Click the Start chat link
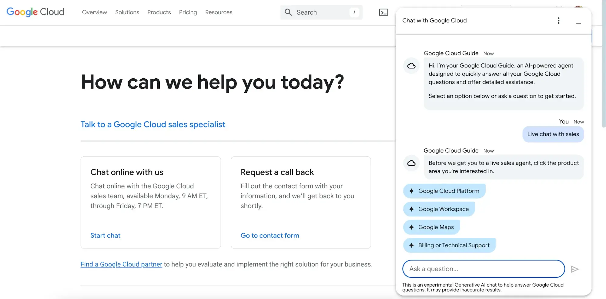The height and width of the screenshot is (299, 606). point(105,235)
